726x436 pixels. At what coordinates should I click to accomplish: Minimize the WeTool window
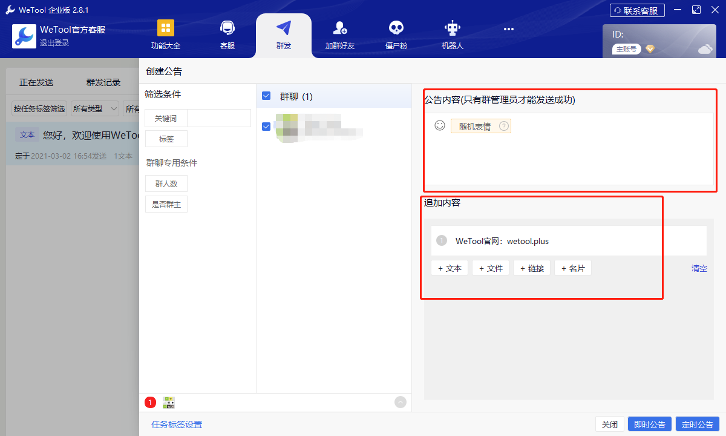pos(677,10)
